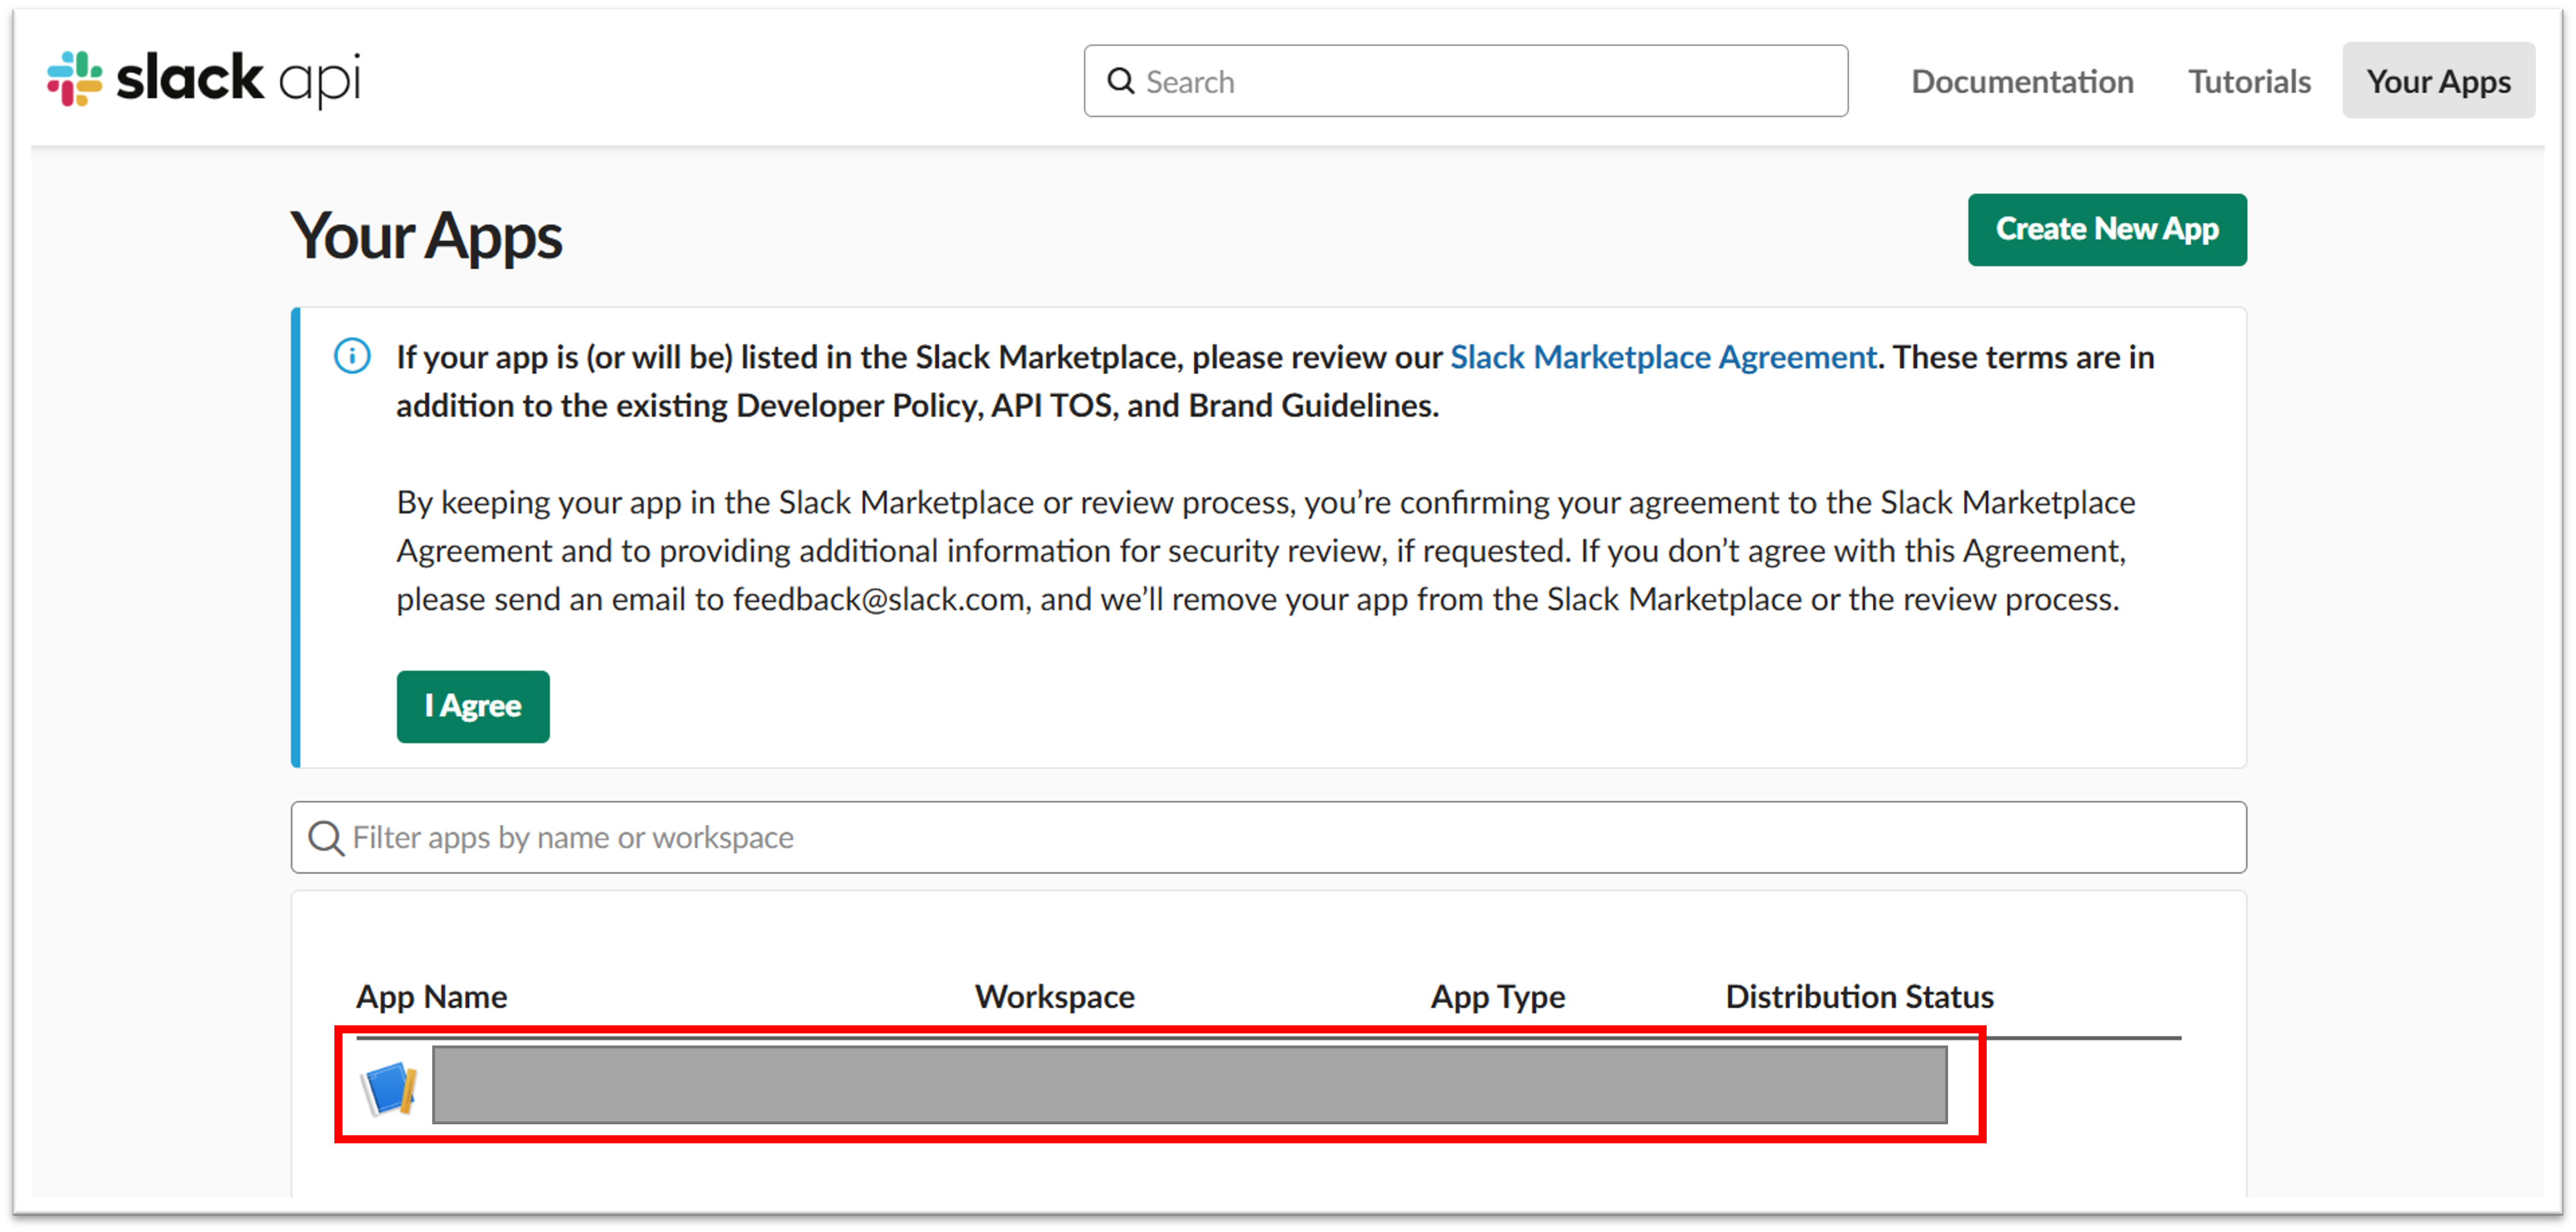Focus the header Search field
Screen dimensions: 2576x1232
coord(1465,81)
